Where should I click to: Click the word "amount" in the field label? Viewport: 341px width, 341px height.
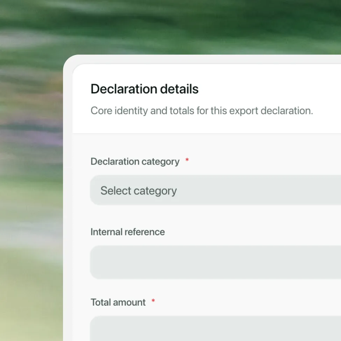click(129, 302)
